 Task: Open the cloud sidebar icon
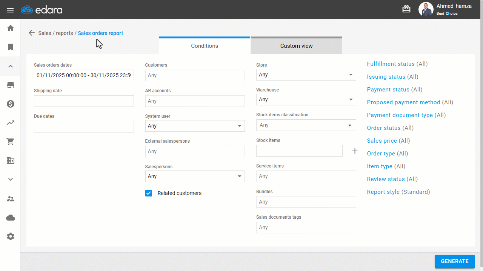pos(11,218)
